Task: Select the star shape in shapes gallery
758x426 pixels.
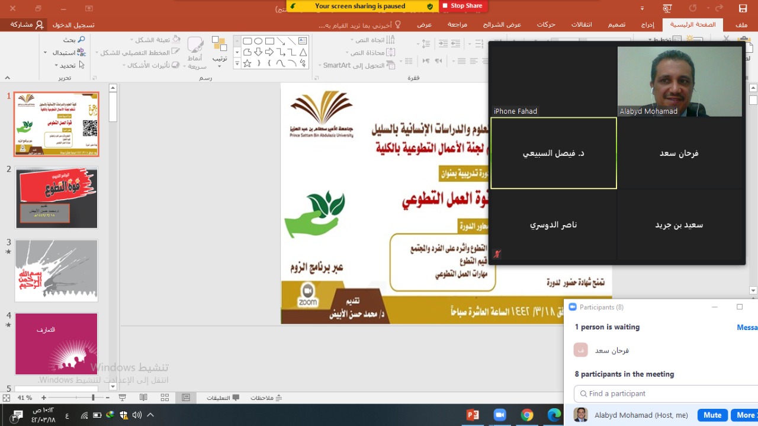Action: click(x=247, y=63)
